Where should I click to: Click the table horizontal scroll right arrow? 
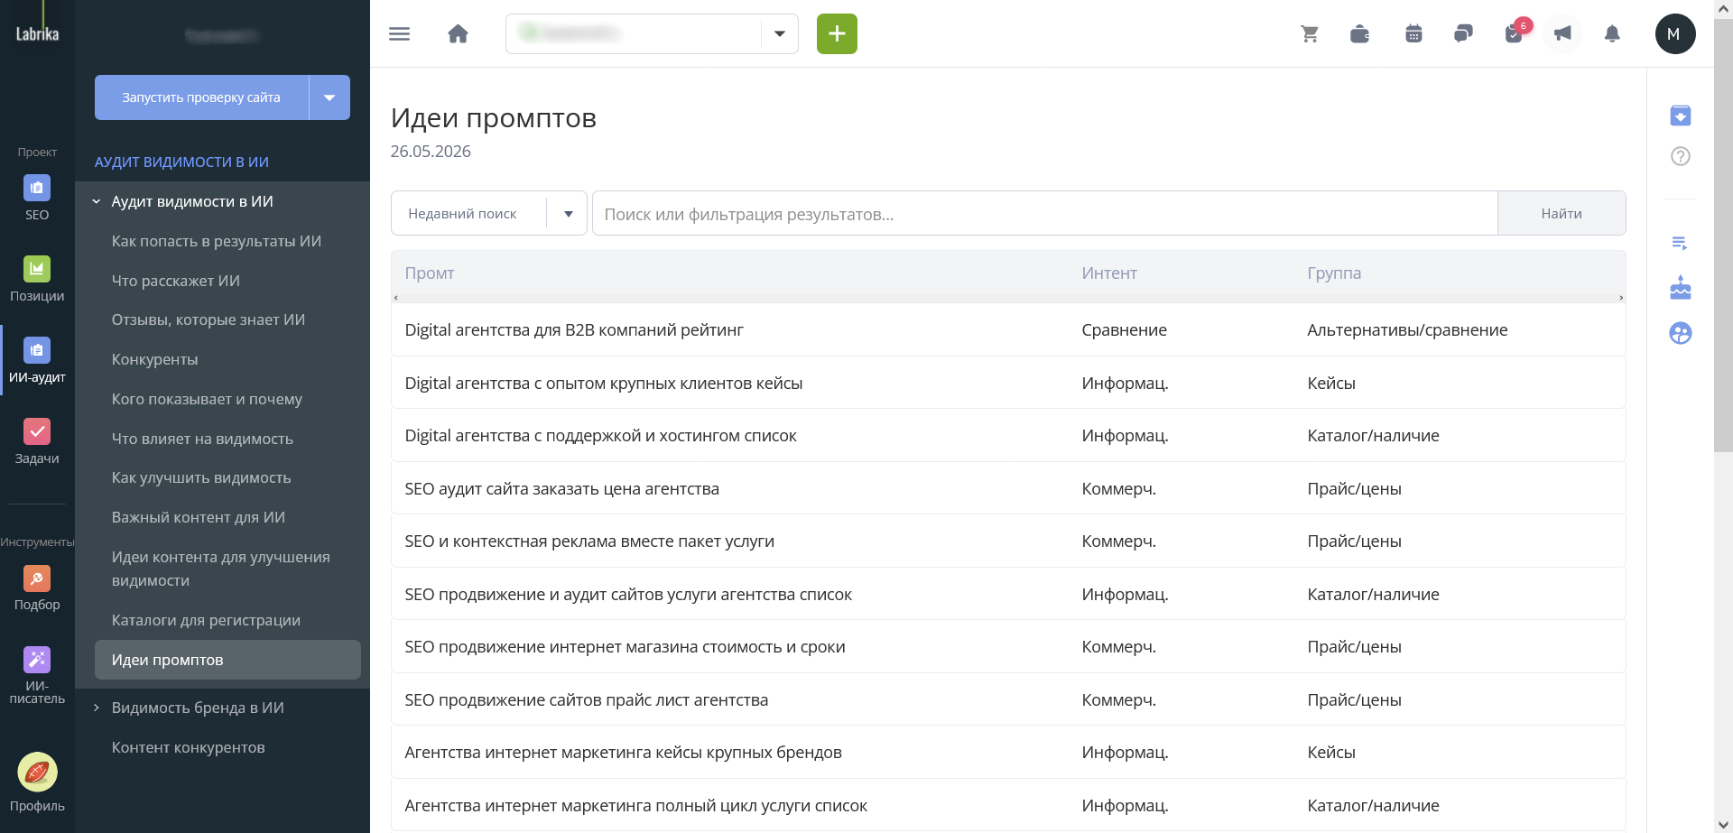click(1621, 298)
